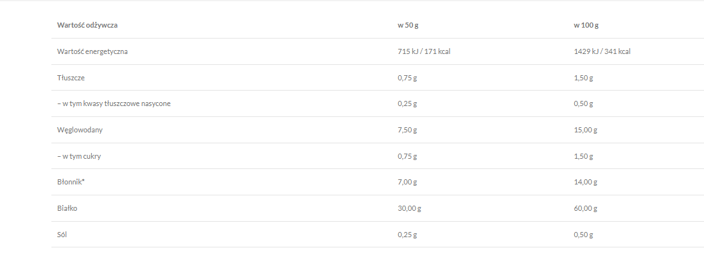
Task: Click the 'w 50 g' column header
Action: coord(408,26)
